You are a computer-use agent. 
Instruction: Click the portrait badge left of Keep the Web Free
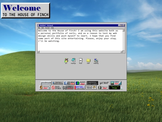point(103,87)
